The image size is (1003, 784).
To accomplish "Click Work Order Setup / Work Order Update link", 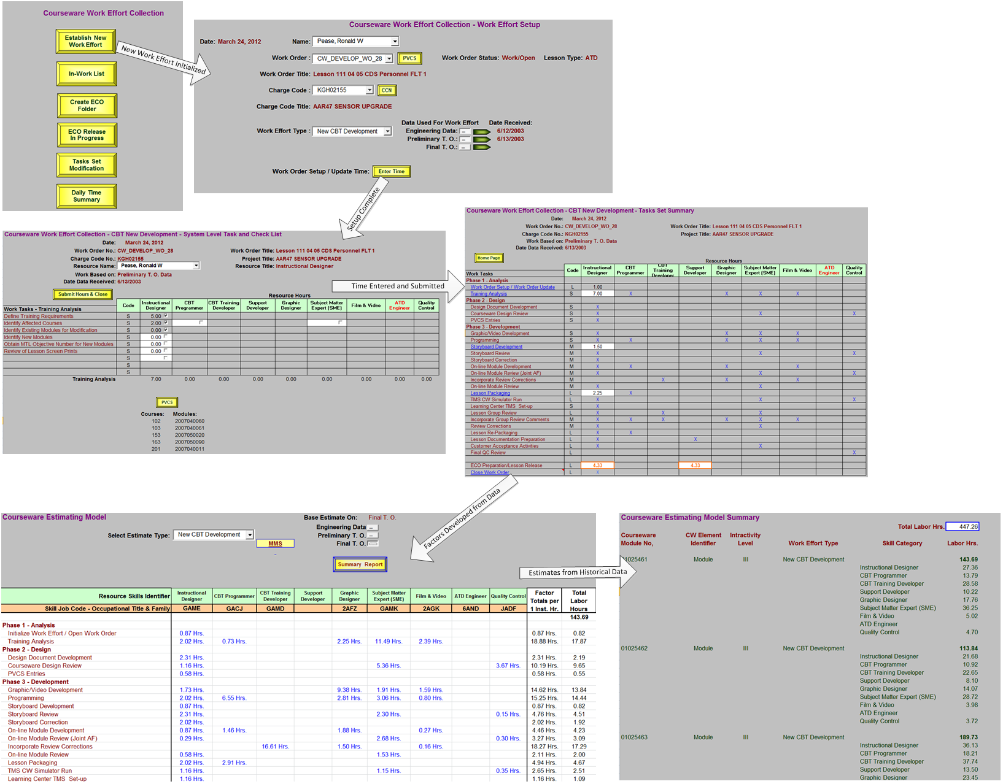I will [x=513, y=287].
